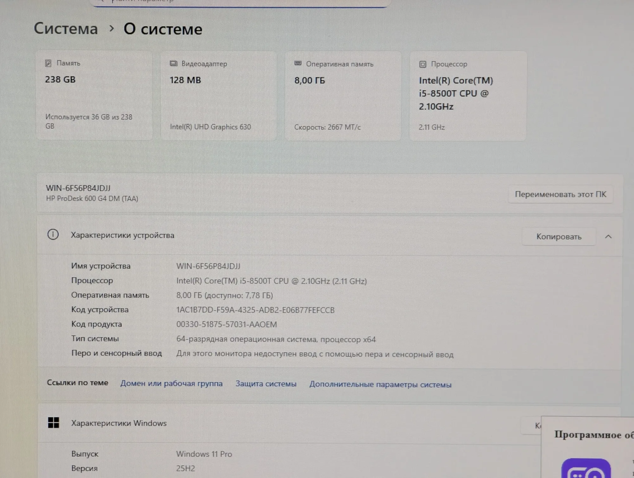Click the Intel(R) UHD Graphics 630 text

coord(210,127)
